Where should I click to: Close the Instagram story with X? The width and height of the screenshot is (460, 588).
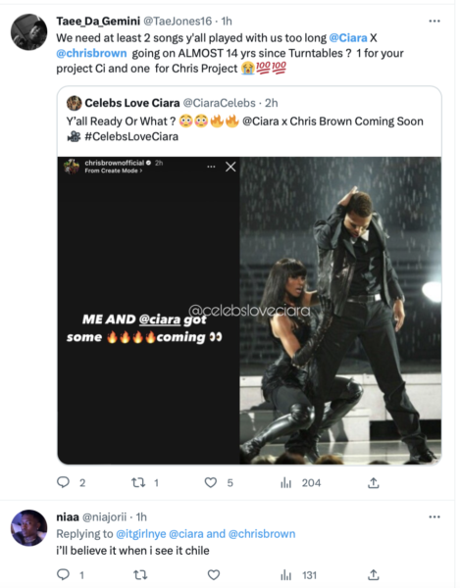230,167
